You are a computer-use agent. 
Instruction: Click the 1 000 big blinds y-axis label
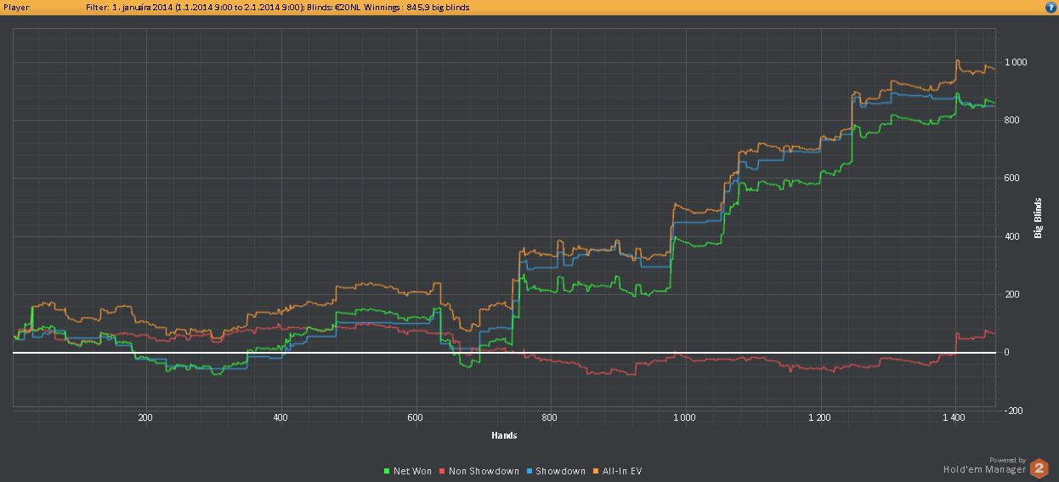(x=1015, y=62)
